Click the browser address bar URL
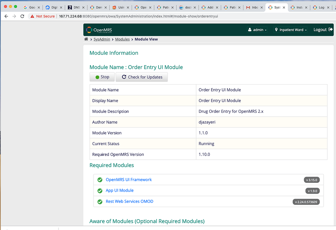Viewport: 336px width, 230px height. pos(138,16)
